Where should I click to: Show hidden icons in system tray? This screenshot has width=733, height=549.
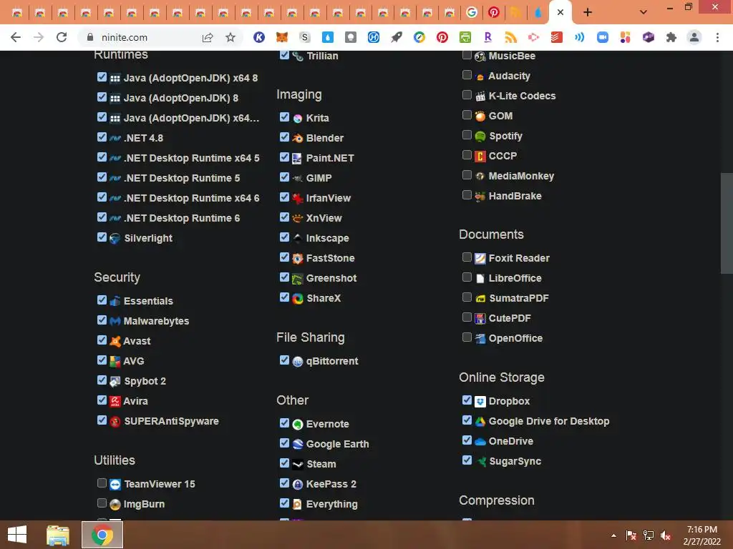click(613, 535)
